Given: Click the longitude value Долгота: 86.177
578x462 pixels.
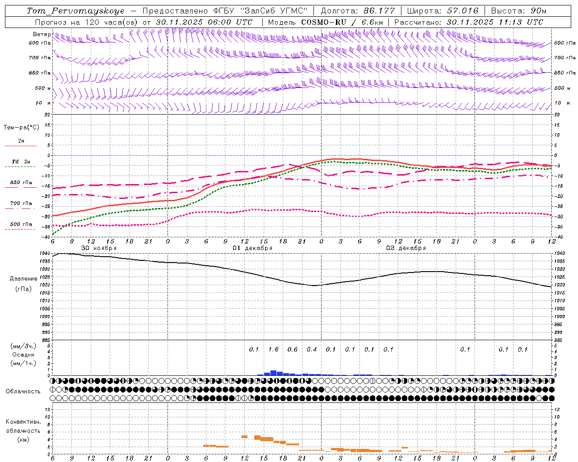Looking at the screenshot, I should click(358, 11).
